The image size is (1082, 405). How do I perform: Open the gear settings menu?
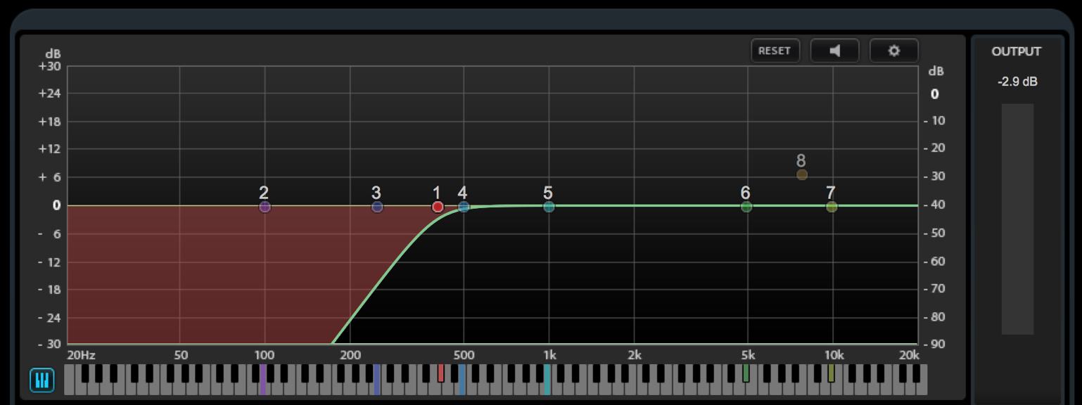(893, 51)
